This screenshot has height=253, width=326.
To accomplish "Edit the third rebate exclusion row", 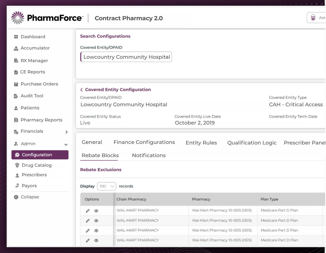I will [88, 231].
